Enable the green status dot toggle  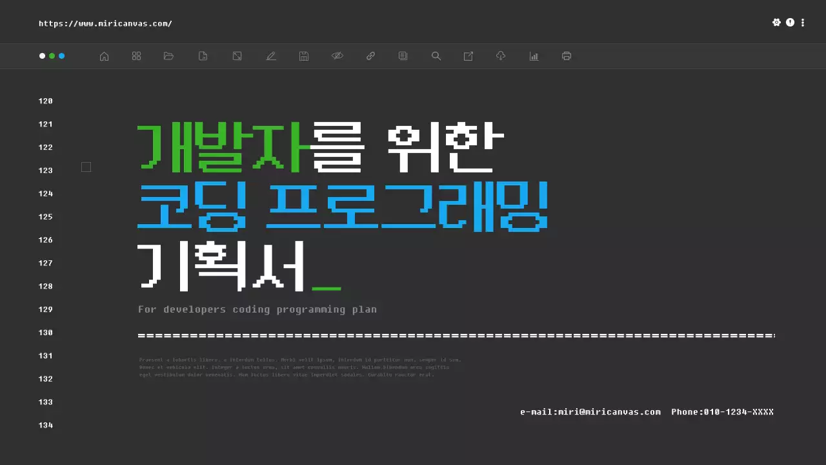tap(52, 56)
